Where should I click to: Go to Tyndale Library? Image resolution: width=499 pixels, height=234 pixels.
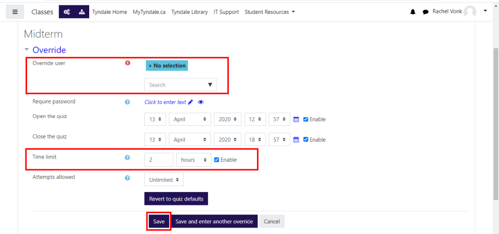pyautogui.click(x=189, y=12)
